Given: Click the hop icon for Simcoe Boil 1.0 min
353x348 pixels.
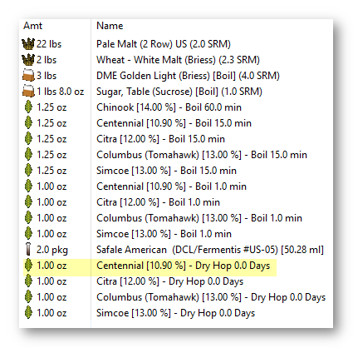Looking at the screenshot, I should pyautogui.click(x=28, y=234).
